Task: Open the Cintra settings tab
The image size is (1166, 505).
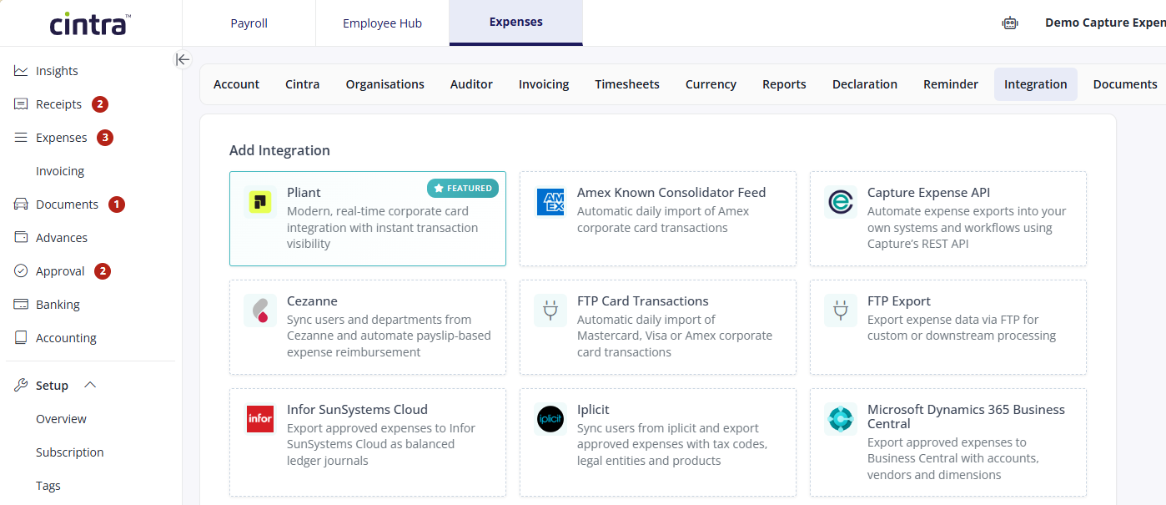Action: click(x=303, y=84)
